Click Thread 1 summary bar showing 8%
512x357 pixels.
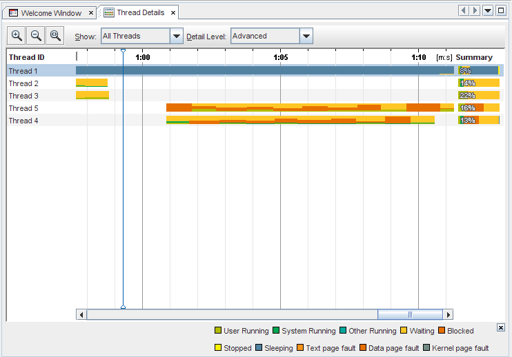479,70
